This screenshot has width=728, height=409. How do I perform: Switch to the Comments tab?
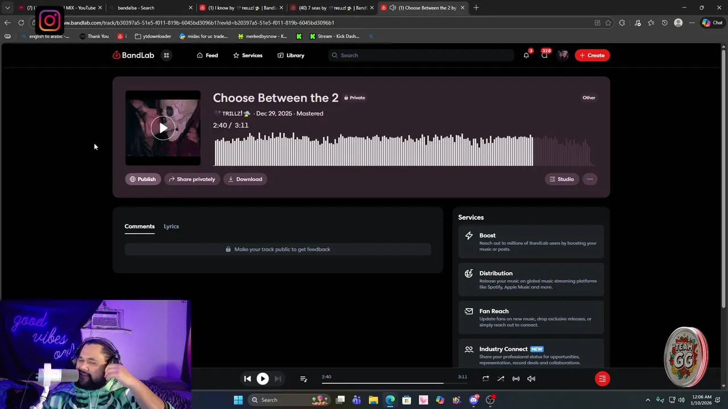click(x=139, y=226)
